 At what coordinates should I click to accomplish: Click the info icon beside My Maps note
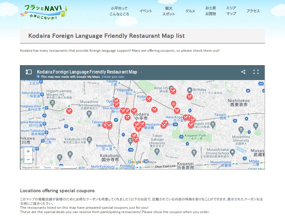(38, 77)
